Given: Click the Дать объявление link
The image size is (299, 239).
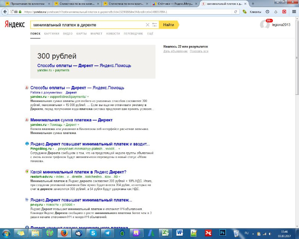Looking at the screenshot, I should pos(175,51).
